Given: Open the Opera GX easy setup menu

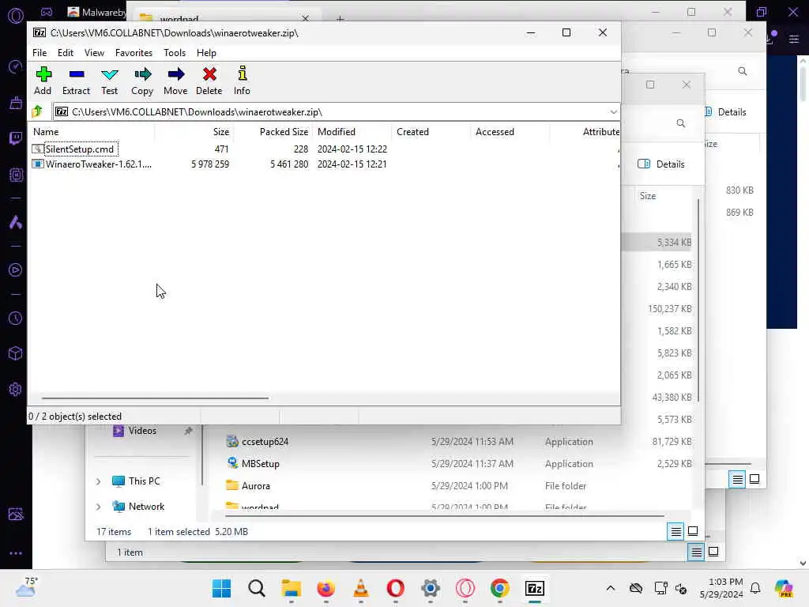Looking at the screenshot, I should pos(793,39).
